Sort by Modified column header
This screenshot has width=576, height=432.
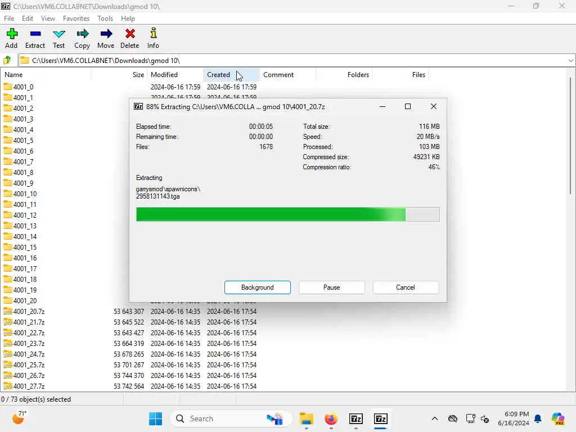coord(175,75)
